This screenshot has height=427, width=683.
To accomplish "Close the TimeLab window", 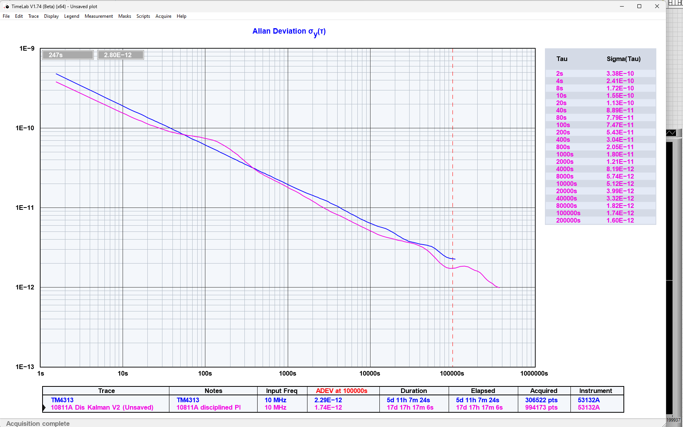I will tap(657, 6).
